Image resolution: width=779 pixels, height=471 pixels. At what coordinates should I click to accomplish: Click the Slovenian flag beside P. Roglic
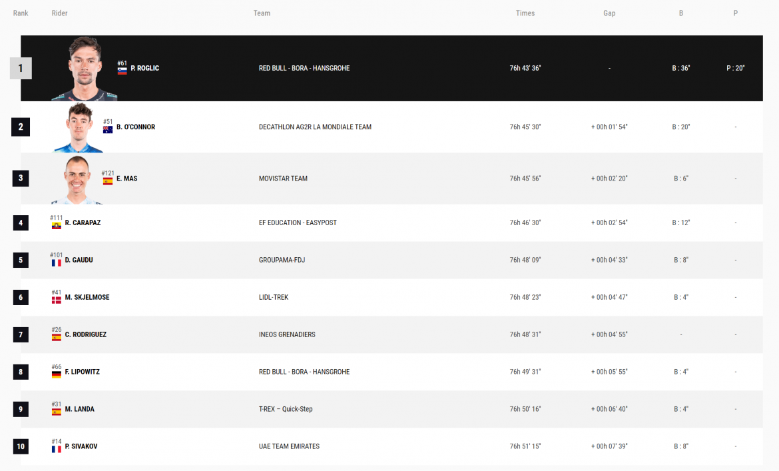123,71
